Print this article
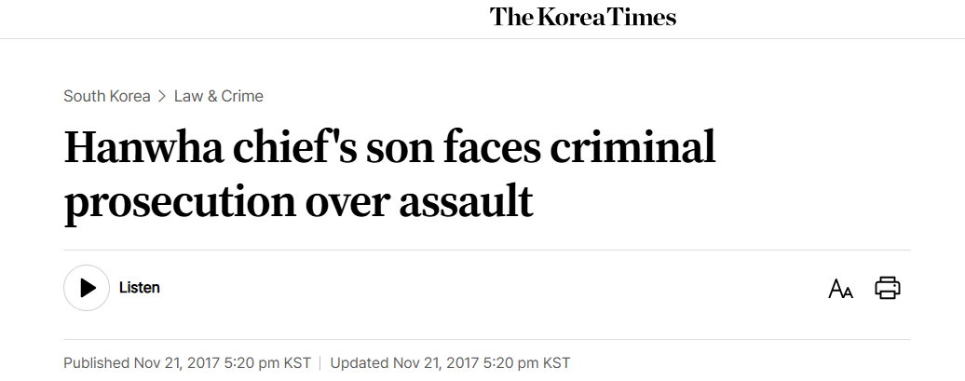The image size is (965, 381). (888, 288)
